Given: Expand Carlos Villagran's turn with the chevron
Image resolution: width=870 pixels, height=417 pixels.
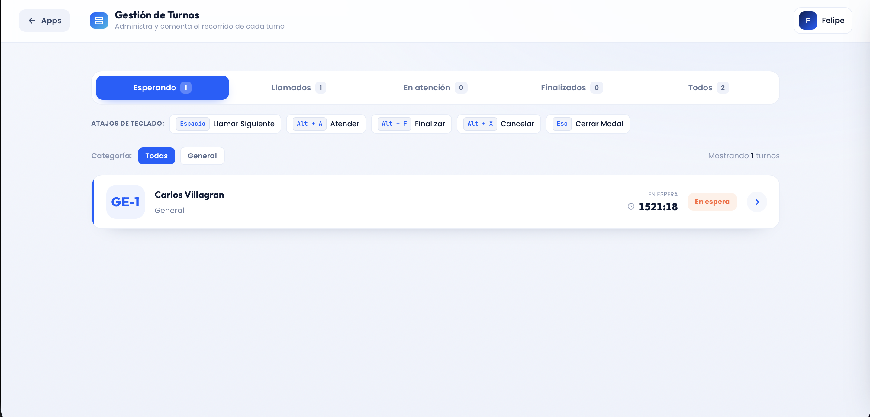Looking at the screenshot, I should coord(757,202).
